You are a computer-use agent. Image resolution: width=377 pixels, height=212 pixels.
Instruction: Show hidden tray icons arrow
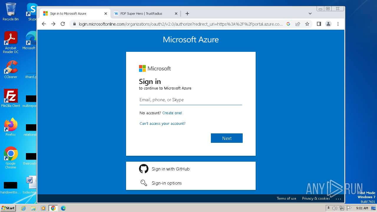[x=328, y=208]
